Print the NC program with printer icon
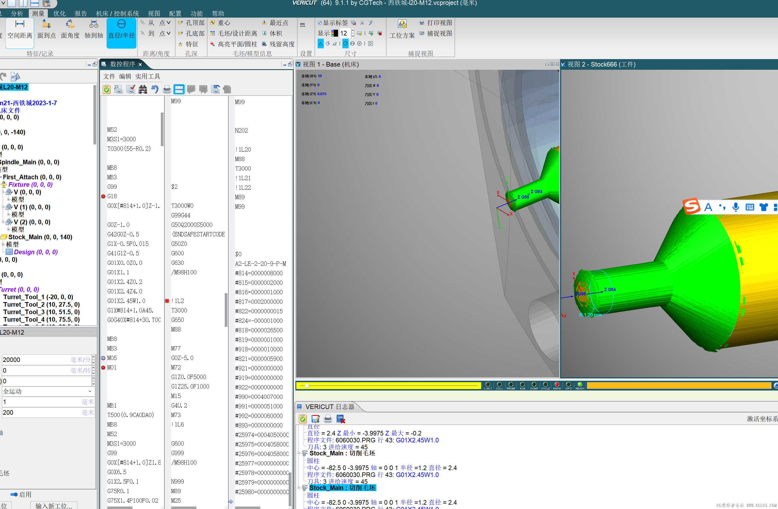Screen dimensions: 778x509 coord(167,89)
